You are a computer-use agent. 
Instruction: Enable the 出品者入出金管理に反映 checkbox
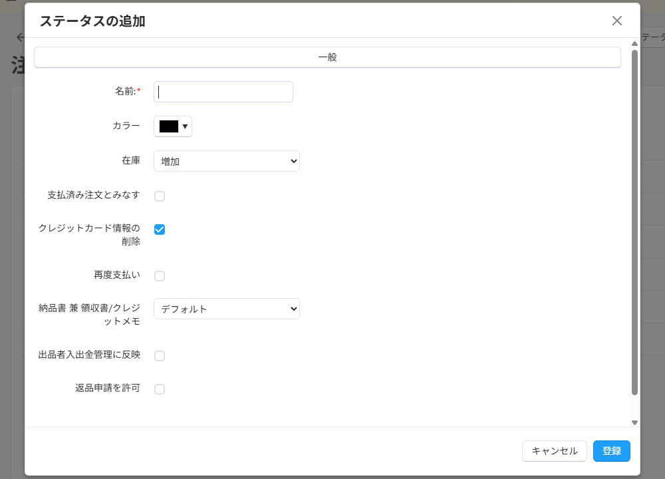[x=160, y=355]
